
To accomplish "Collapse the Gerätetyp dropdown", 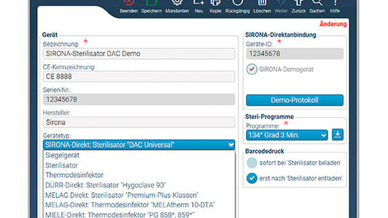I will (231, 145).
